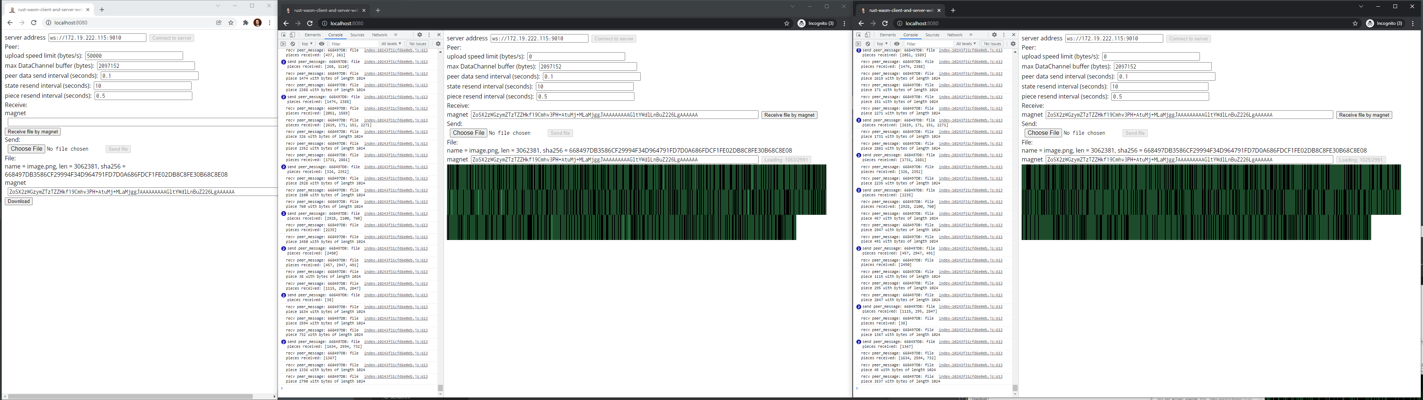Switch to Elements tab in middle window DevTools
The image size is (1423, 400).
tap(313, 35)
